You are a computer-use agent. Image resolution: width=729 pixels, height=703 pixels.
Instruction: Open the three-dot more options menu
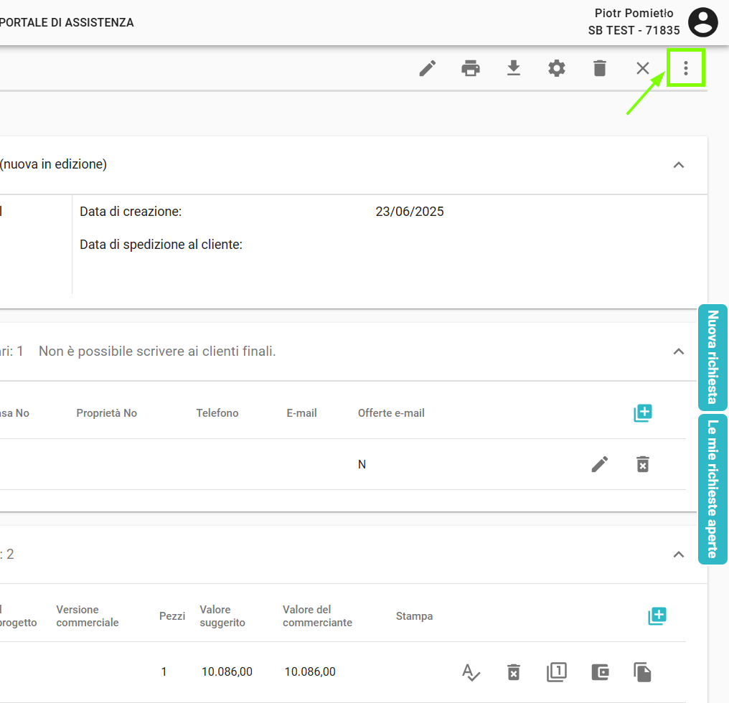click(686, 68)
